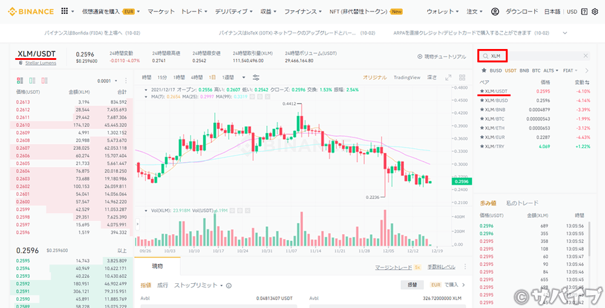Open the help question mark icon

click(584, 11)
